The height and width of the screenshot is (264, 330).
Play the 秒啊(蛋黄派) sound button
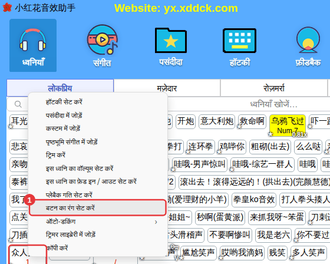pos(220,217)
